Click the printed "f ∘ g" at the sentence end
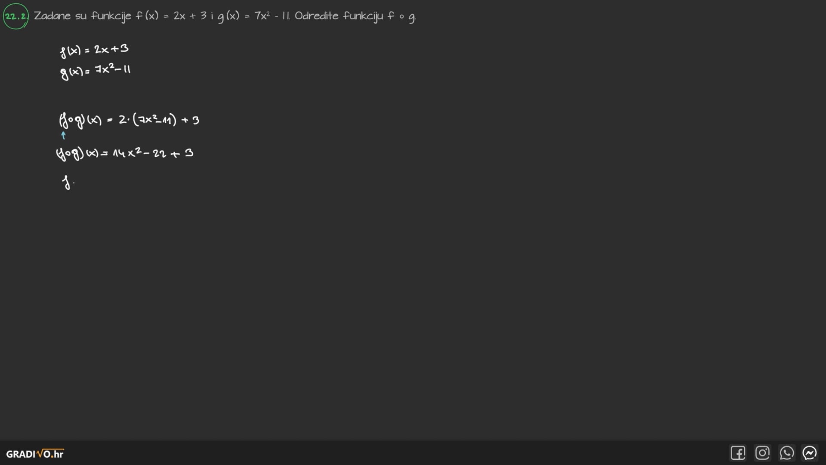826x465 pixels. 401,16
